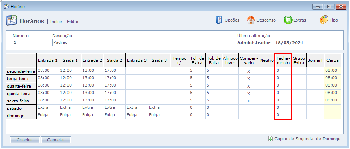
Task: Click the Descanso house icon
Action: click(251, 20)
